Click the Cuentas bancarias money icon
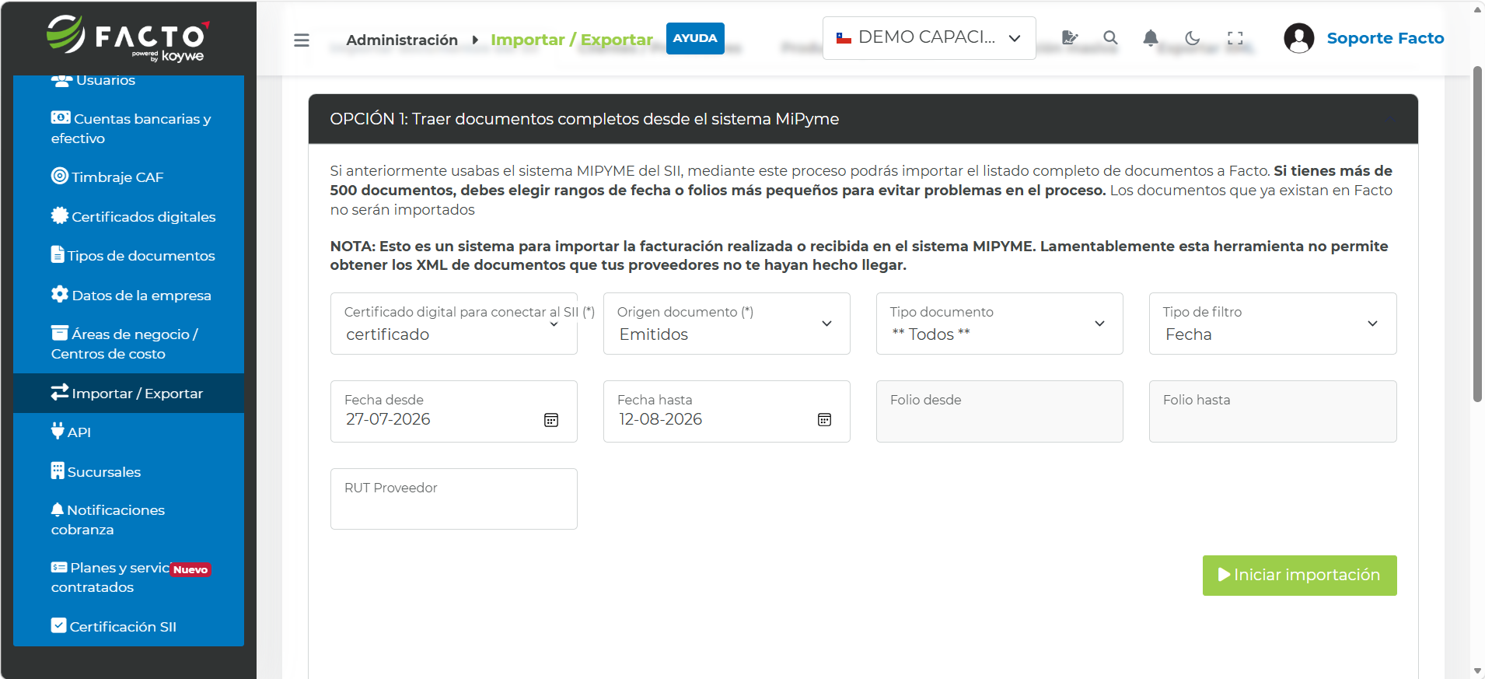The height and width of the screenshot is (679, 1485). (x=61, y=117)
